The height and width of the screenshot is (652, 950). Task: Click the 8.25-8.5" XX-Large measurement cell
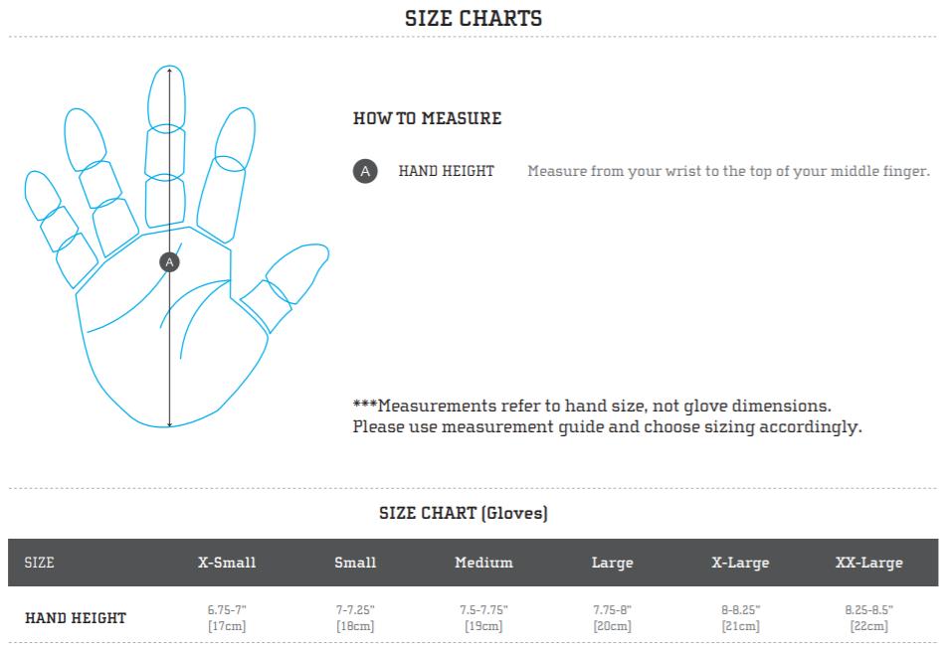pos(869,617)
